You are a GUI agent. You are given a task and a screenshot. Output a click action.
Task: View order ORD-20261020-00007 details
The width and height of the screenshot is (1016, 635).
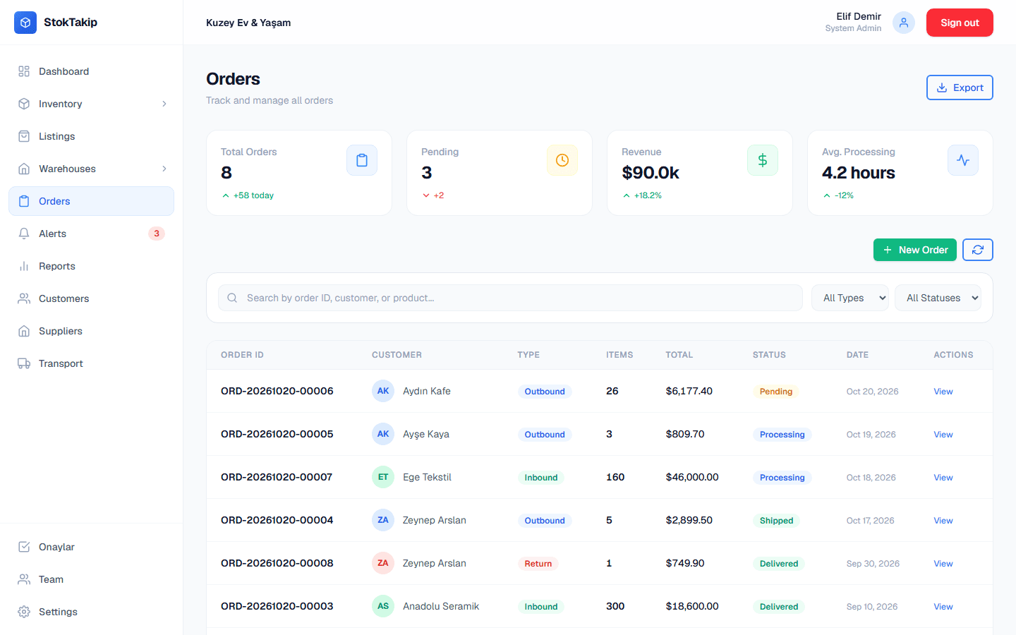[943, 478]
